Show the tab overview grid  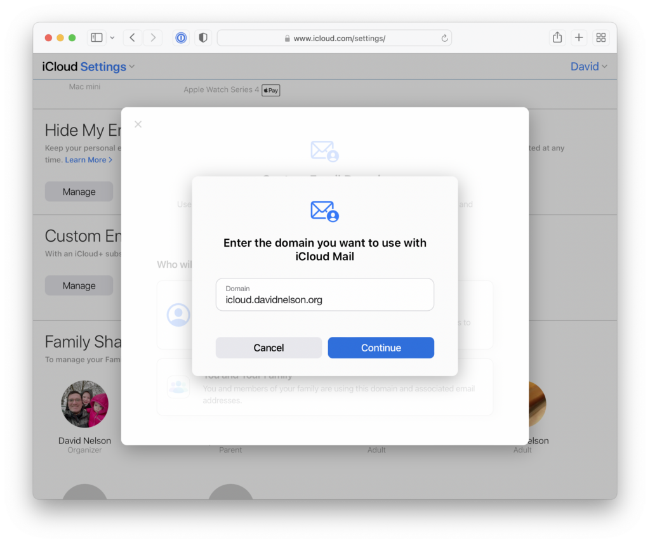(x=600, y=37)
